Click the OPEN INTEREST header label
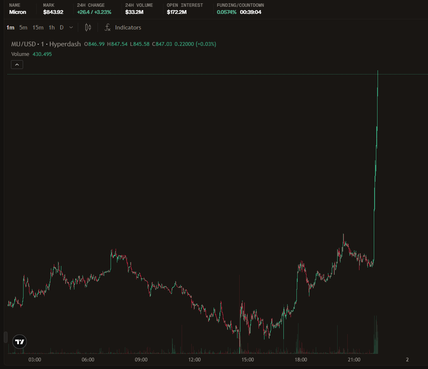The image size is (428, 369). pyautogui.click(x=185, y=5)
